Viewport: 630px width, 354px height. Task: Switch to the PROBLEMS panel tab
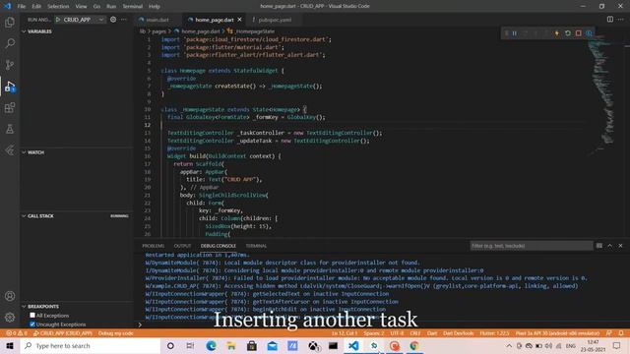coord(154,246)
